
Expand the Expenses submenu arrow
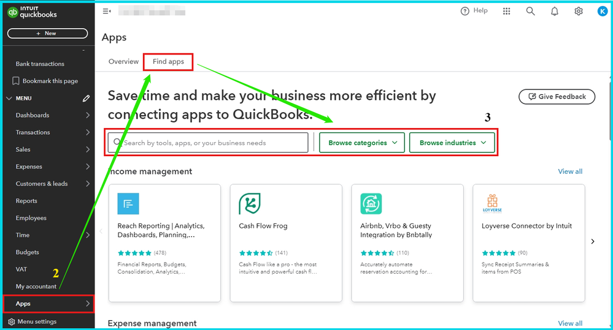click(x=88, y=167)
